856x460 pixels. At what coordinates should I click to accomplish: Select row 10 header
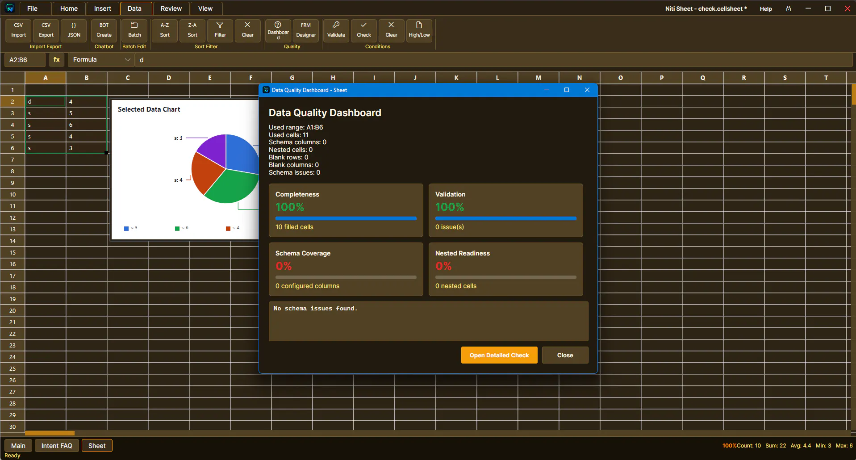(13, 194)
